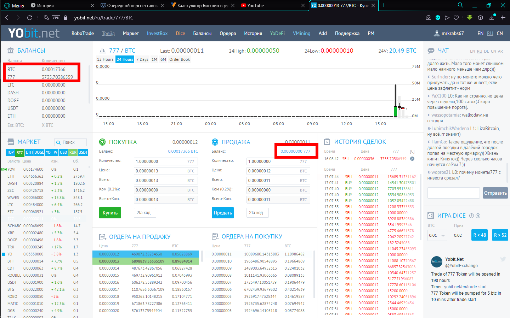Click the Dice H history icon

pos(478,216)
